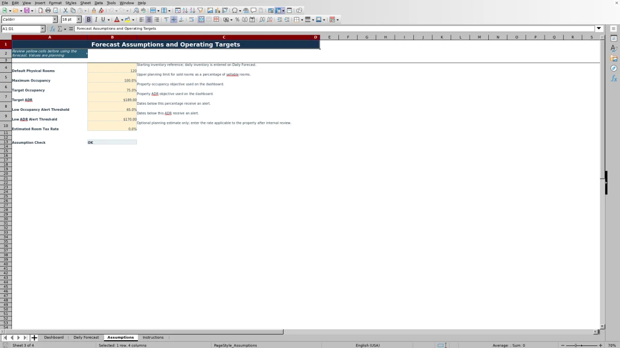Open the File menu

[5, 3]
